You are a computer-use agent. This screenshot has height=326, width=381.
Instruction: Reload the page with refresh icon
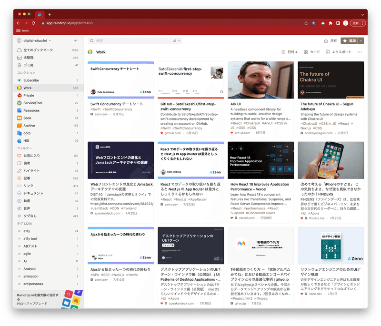click(x=33, y=23)
